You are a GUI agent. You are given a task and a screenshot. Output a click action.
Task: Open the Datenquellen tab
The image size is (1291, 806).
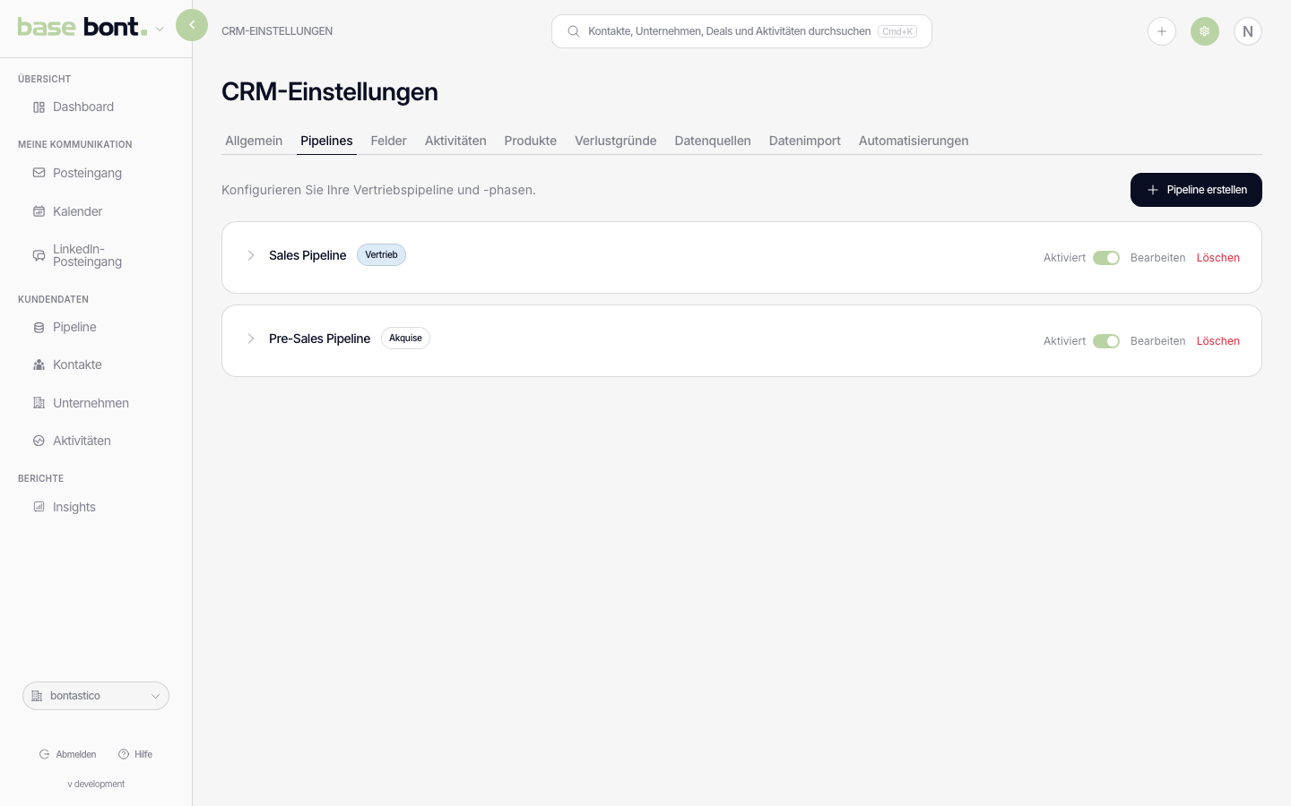click(713, 141)
